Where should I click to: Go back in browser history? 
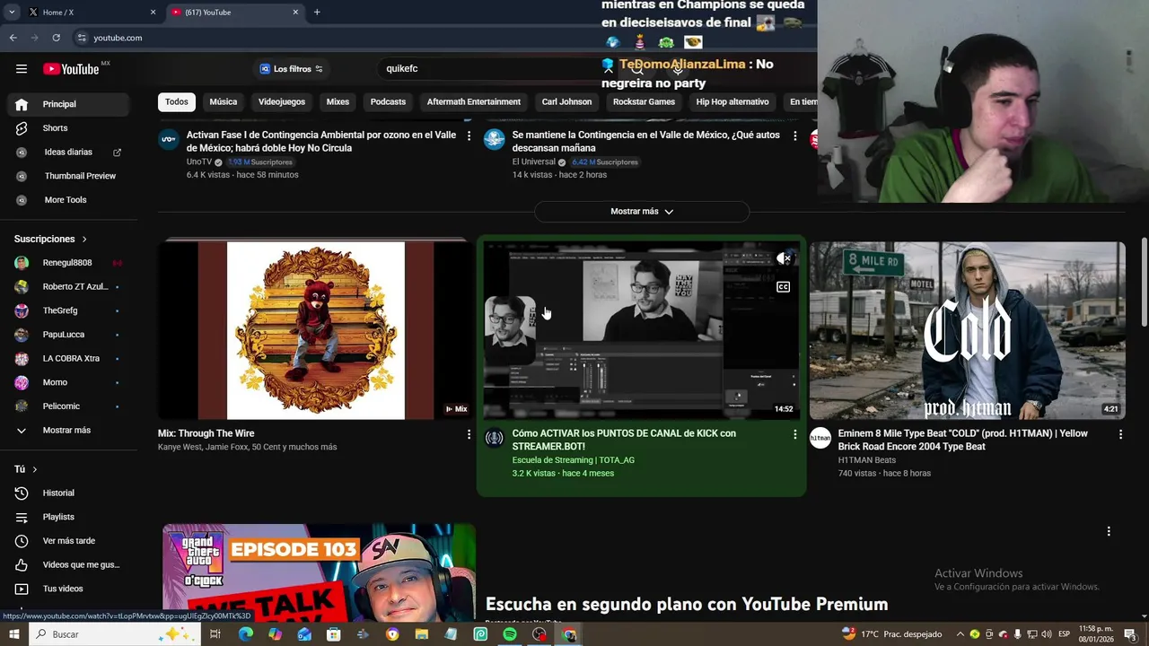(x=13, y=38)
